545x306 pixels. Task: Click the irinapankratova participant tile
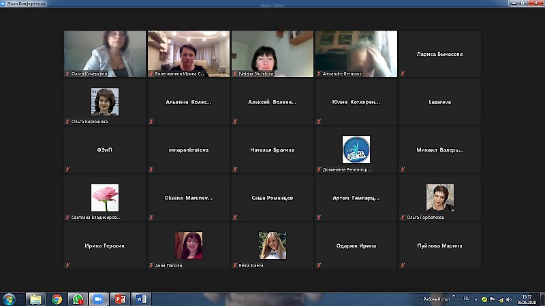click(189, 150)
